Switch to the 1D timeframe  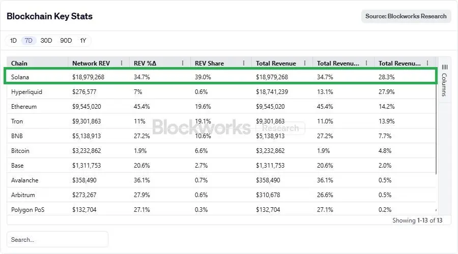(13, 41)
